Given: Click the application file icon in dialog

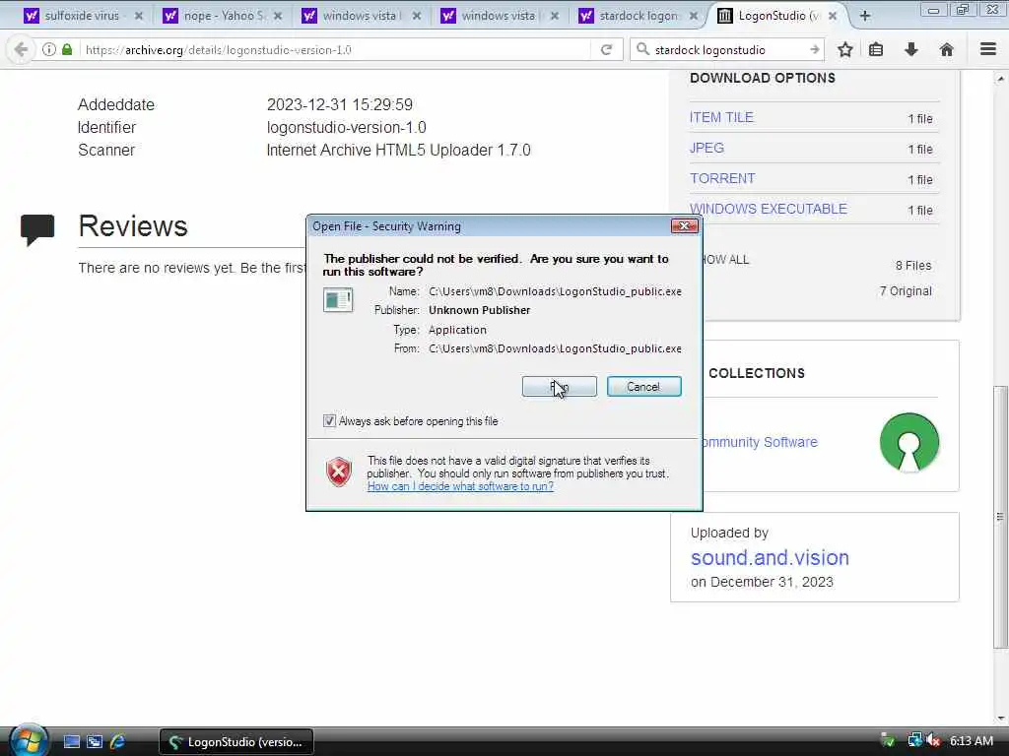Looking at the screenshot, I should tap(338, 300).
